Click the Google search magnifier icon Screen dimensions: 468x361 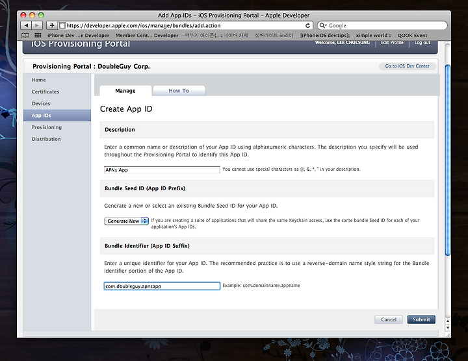tap(323, 25)
